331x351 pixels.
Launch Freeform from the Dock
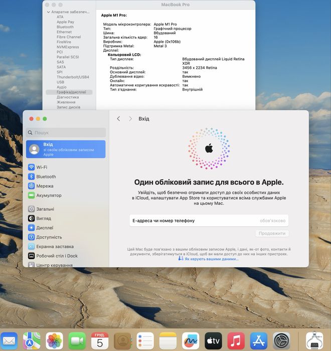(191, 340)
